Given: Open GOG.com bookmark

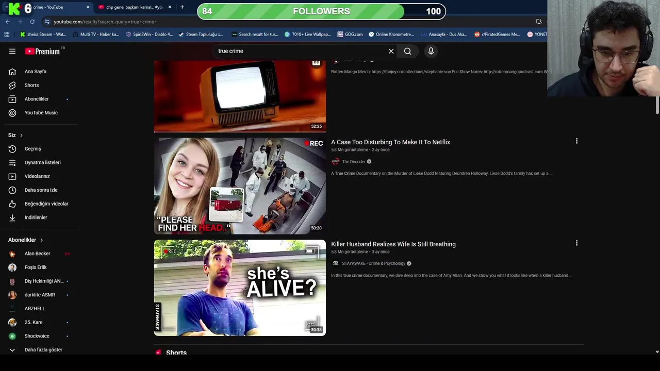Looking at the screenshot, I should [350, 35].
